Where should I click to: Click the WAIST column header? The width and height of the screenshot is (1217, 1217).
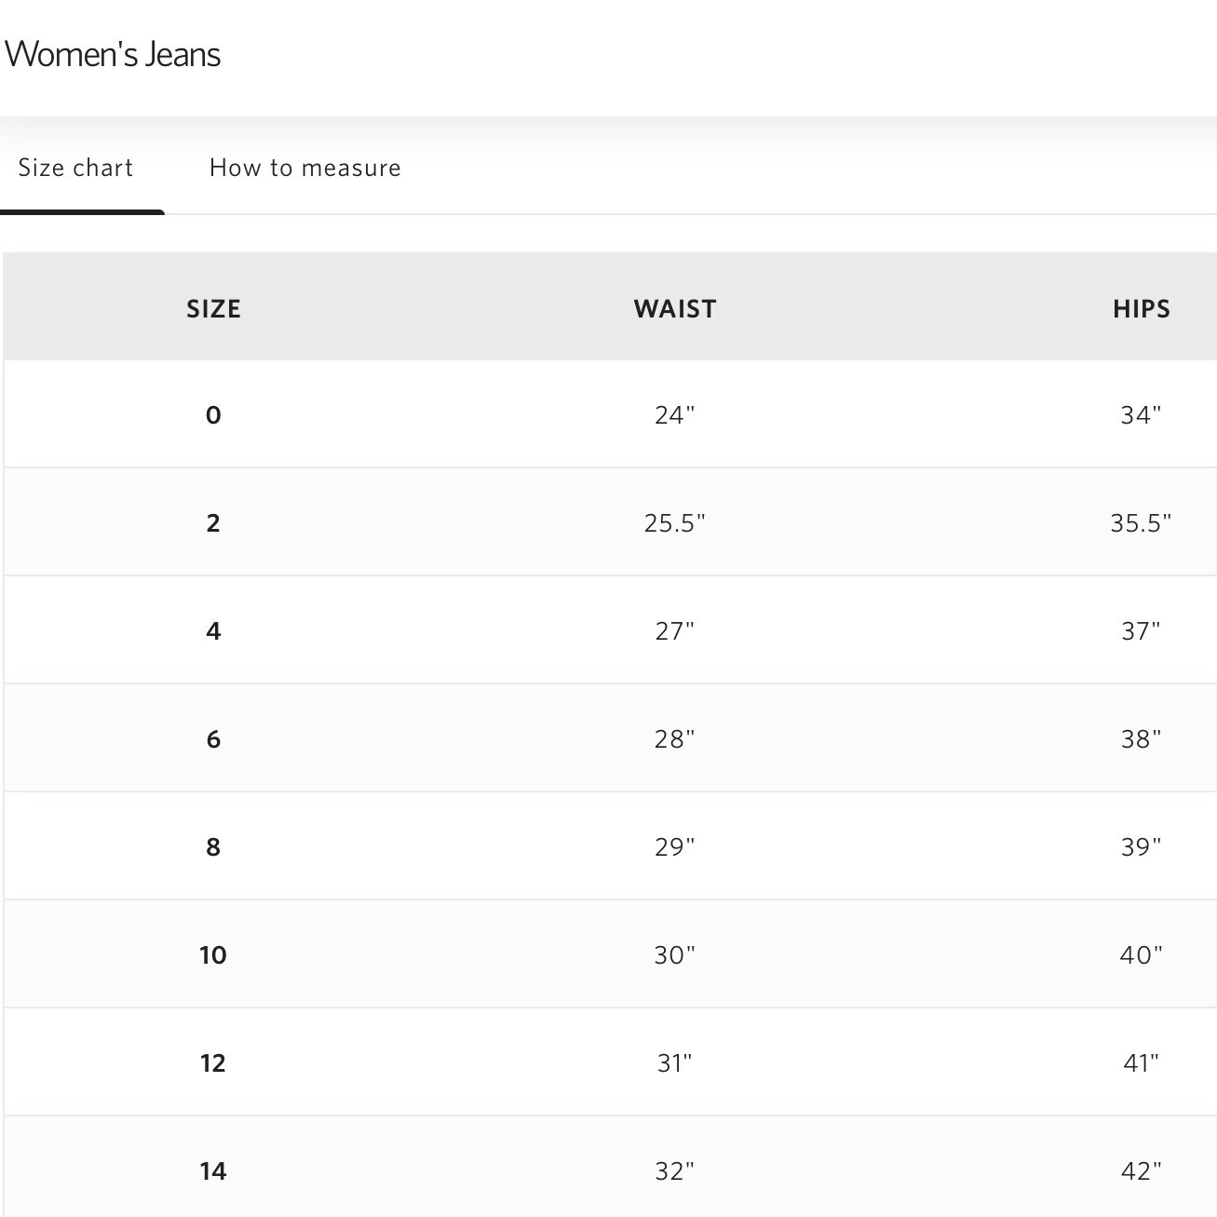pyautogui.click(x=675, y=309)
